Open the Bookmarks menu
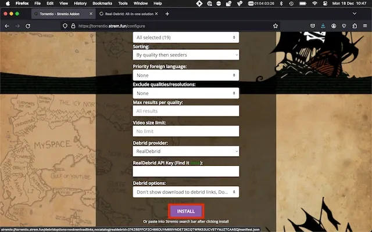The width and height of the screenshot is (372, 232). [x=102, y=3]
